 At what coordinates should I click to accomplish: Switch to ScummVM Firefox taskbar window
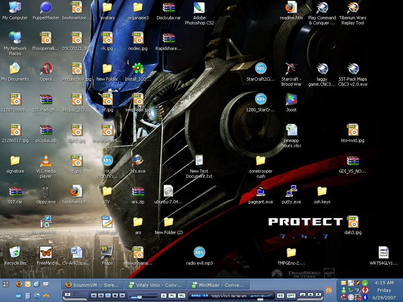pos(92,285)
